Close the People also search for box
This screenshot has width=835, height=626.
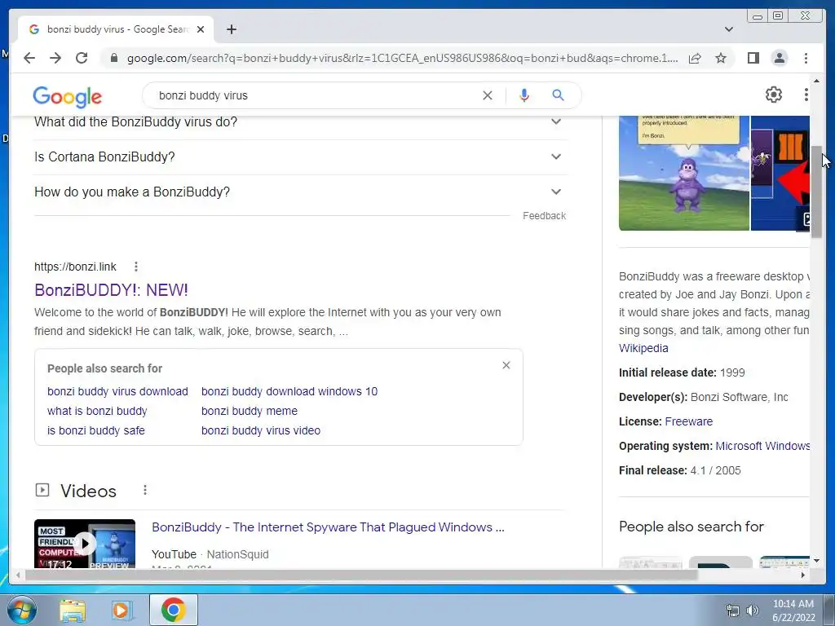point(506,365)
